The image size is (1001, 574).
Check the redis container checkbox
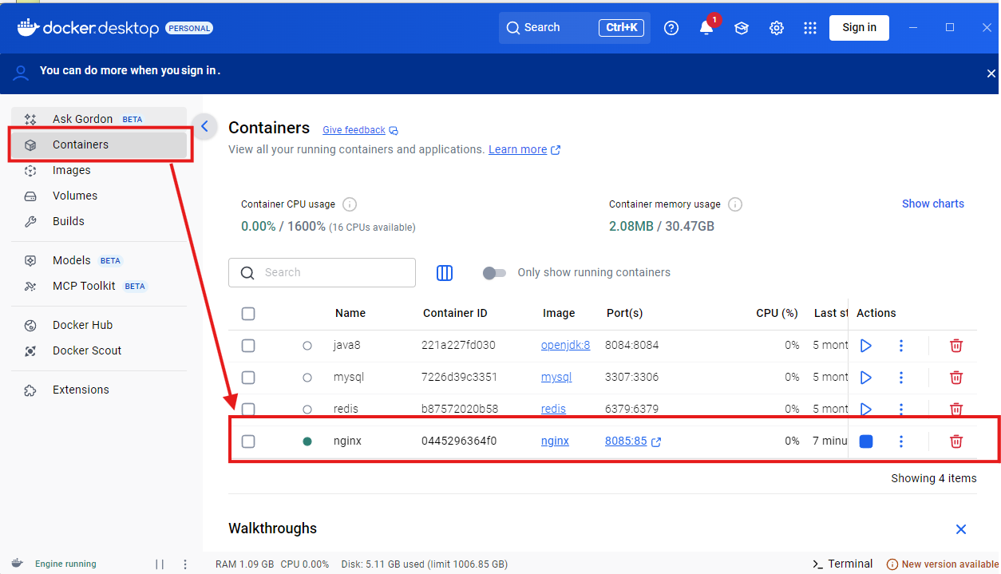tap(248, 409)
